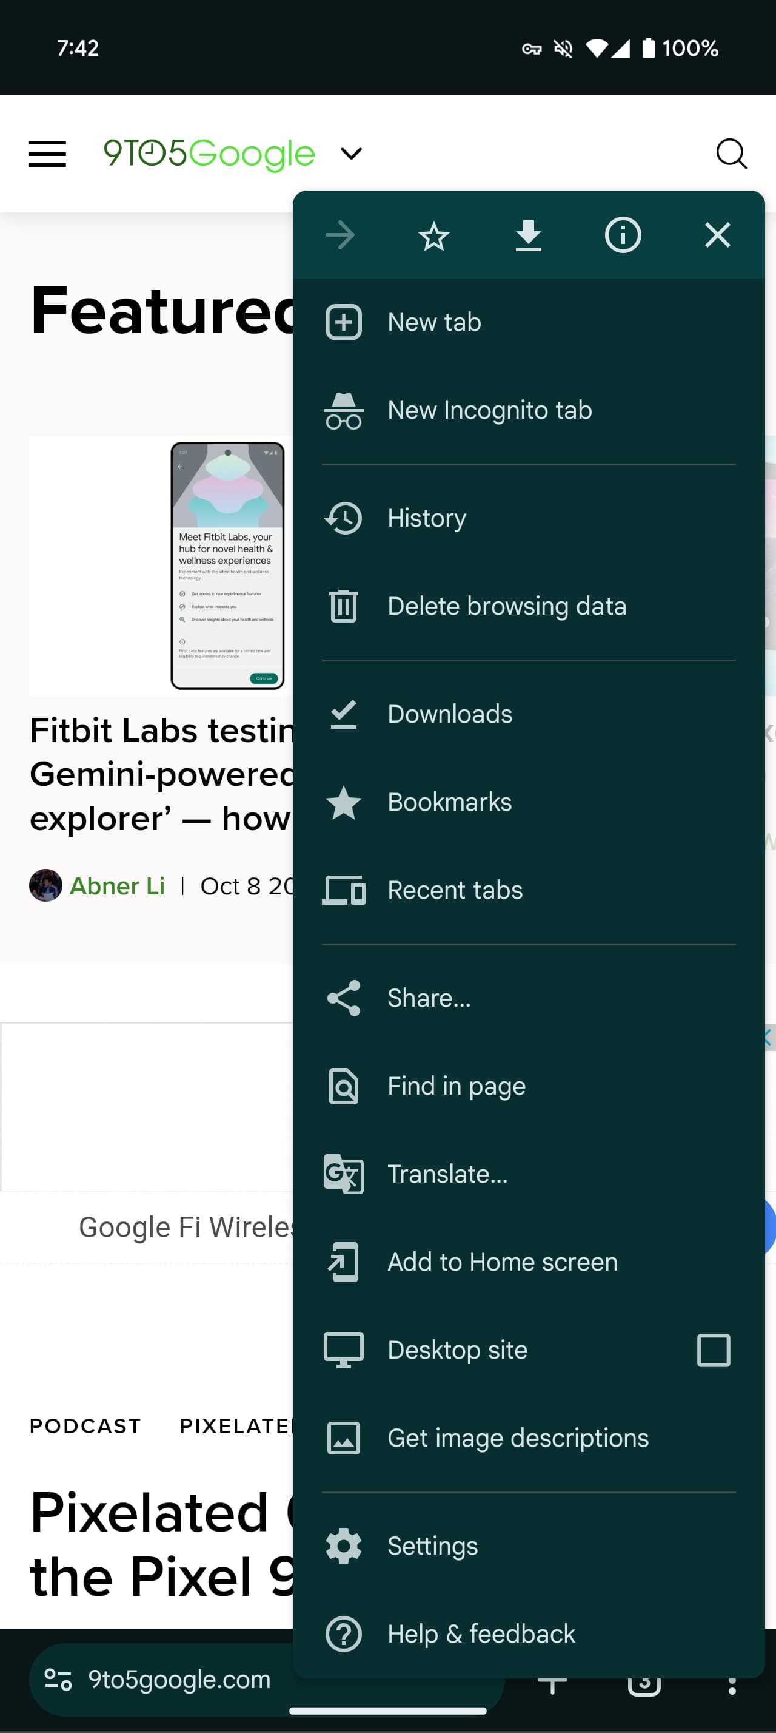This screenshot has height=1733, width=776.
Task: Choose Find in page
Action: point(456,1086)
